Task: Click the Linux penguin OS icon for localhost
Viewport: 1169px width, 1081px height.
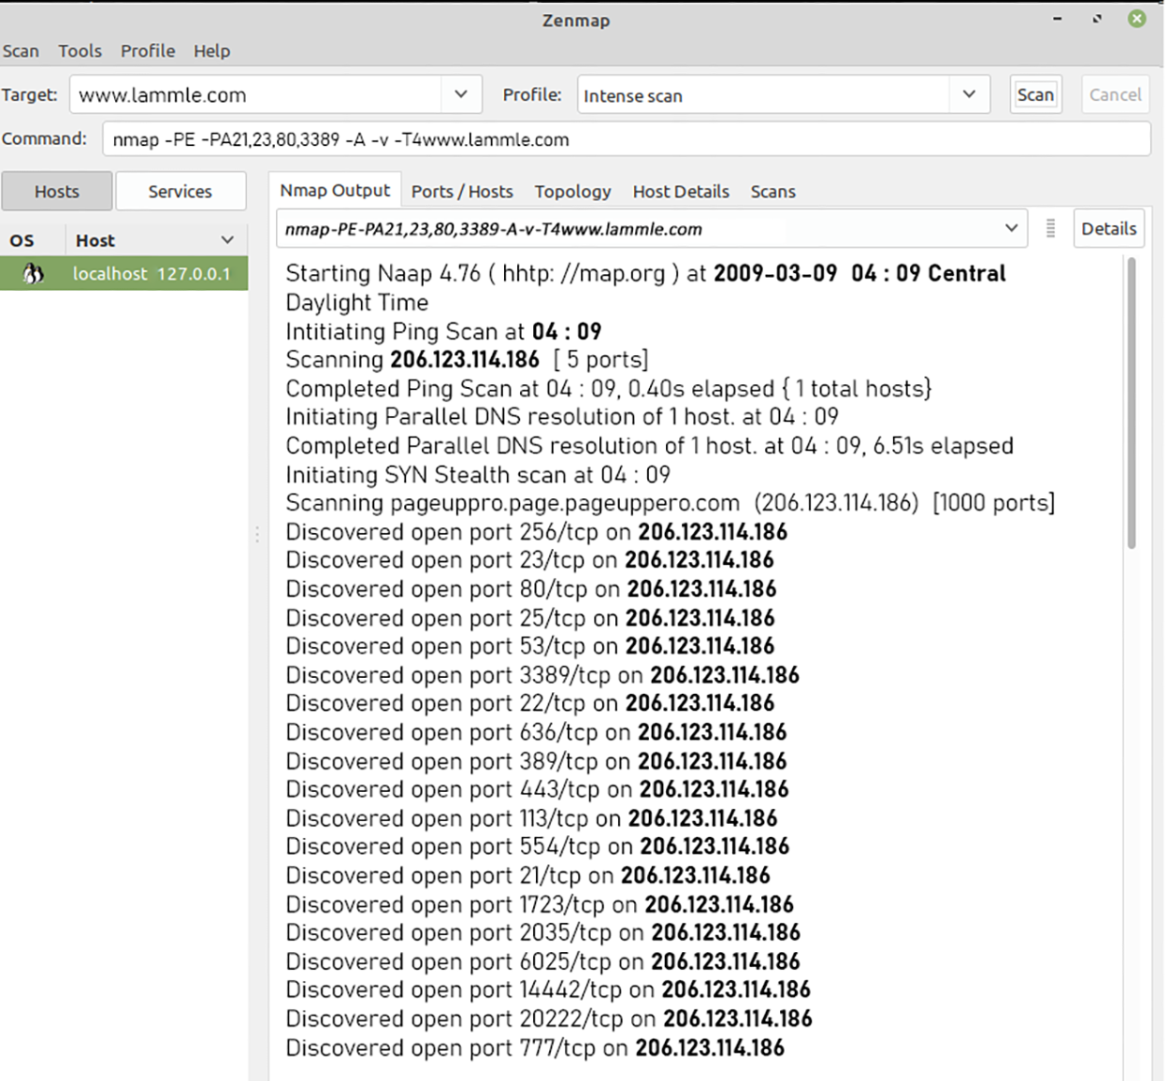Action: 34,274
